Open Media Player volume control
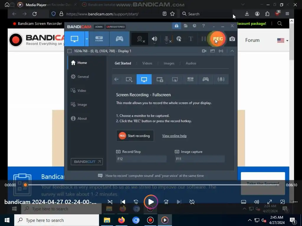This screenshot has width=302, height=226. pos(257,202)
